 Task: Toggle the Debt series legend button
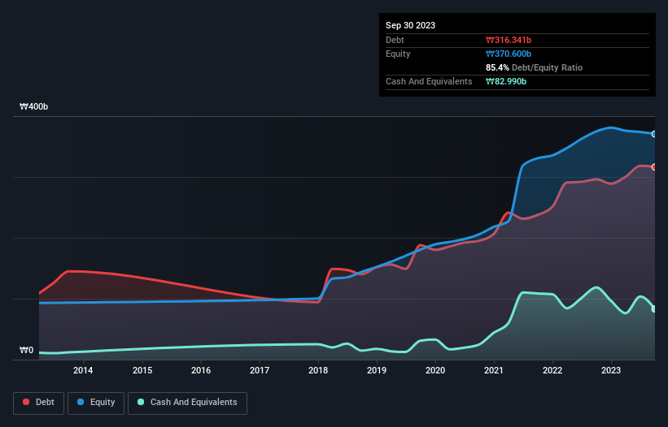[39, 403]
